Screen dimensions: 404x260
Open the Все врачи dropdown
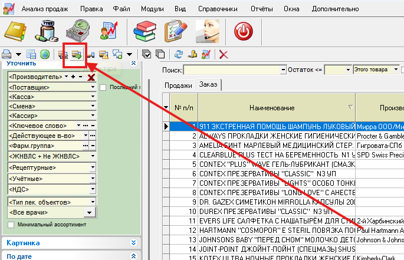pos(90,213)
